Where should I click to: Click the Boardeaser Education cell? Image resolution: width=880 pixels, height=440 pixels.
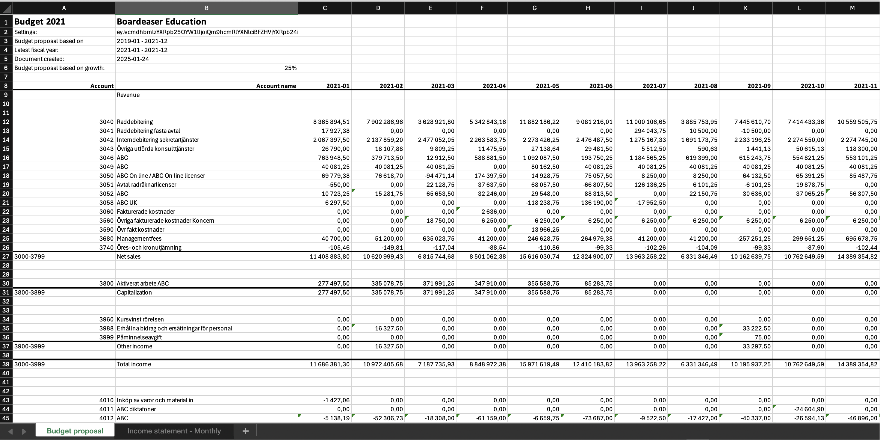[206, 22]
